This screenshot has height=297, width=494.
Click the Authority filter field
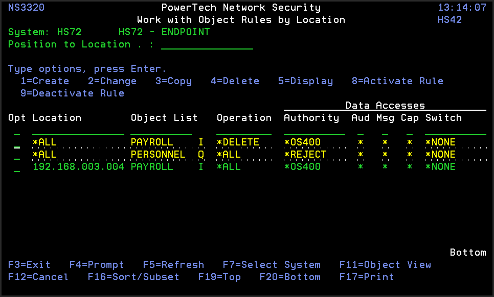pyautogui.click(x=314, y=131)
